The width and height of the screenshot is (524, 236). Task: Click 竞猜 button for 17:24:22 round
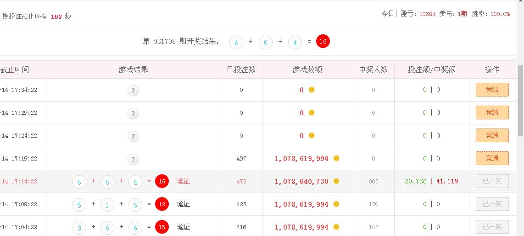coord(492,135)
